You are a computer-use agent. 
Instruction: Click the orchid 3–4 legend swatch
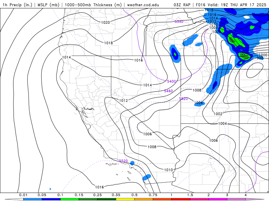pos(236,199)
